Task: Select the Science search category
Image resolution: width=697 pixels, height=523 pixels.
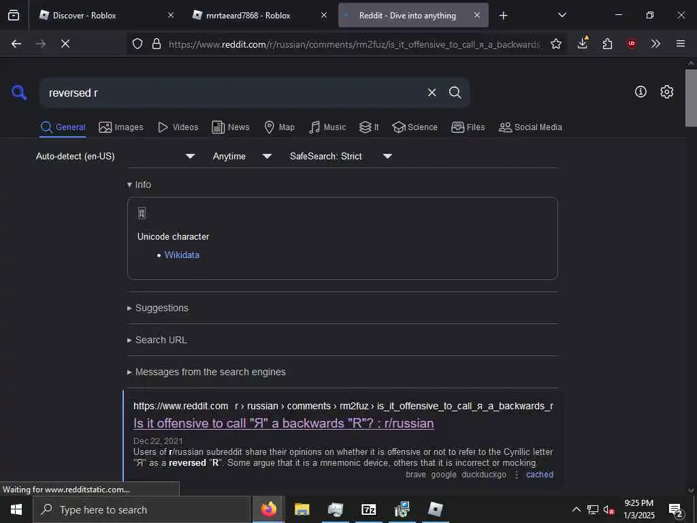Action: pos(415,127)
